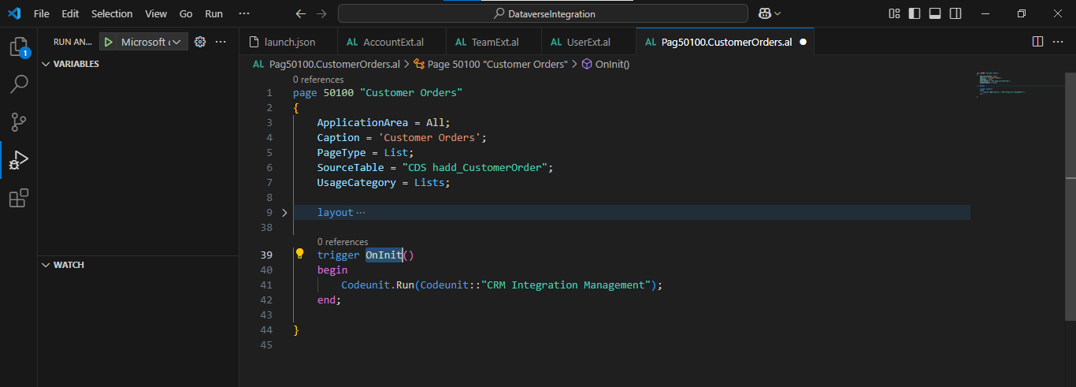Screen dimensions: 1076x387
Task: Toggle the secondary side bar layout button
Action: pos(955,13)
